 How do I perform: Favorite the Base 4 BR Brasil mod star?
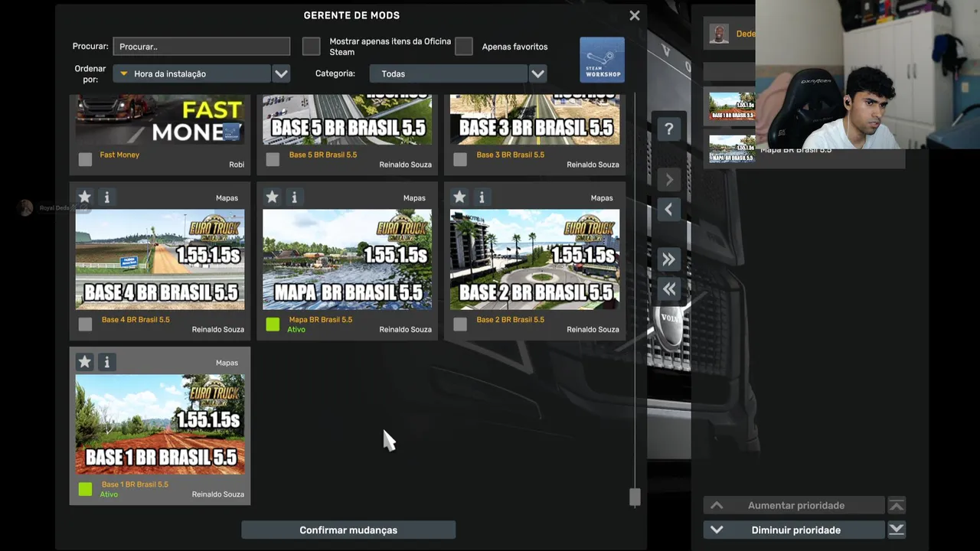[85, 197]
